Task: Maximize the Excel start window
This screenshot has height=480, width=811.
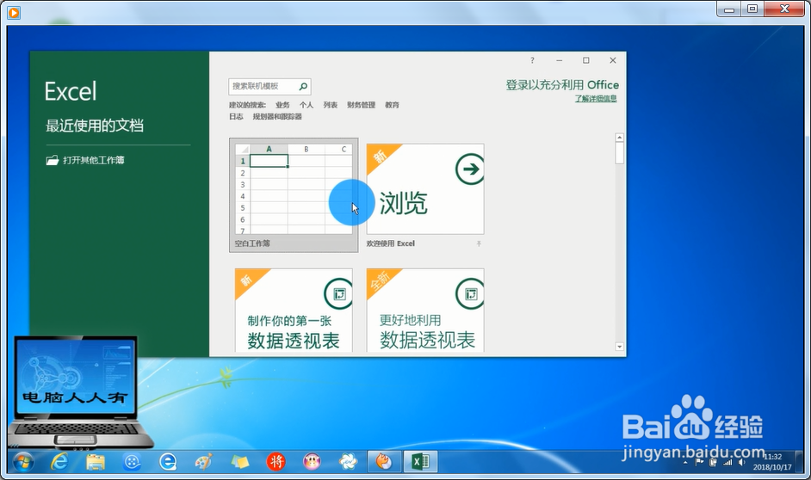Action: [586, 60]
